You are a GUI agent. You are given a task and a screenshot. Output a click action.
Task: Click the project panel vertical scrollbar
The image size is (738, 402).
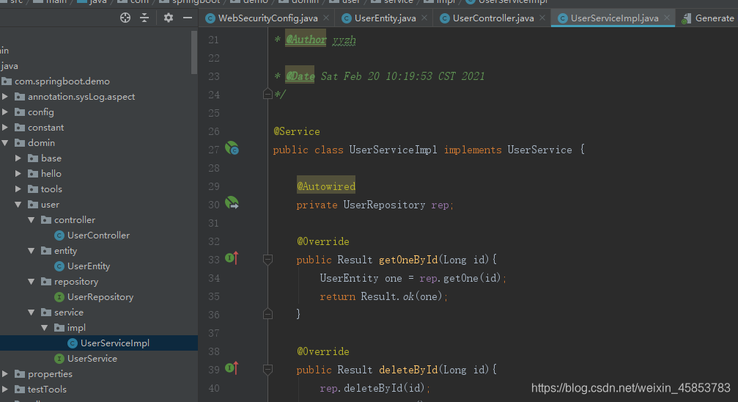click(194, 52)
